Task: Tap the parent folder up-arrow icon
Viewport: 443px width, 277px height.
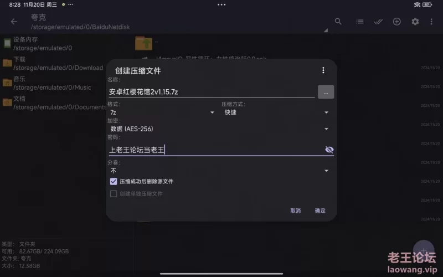Action: coord(143,43)
